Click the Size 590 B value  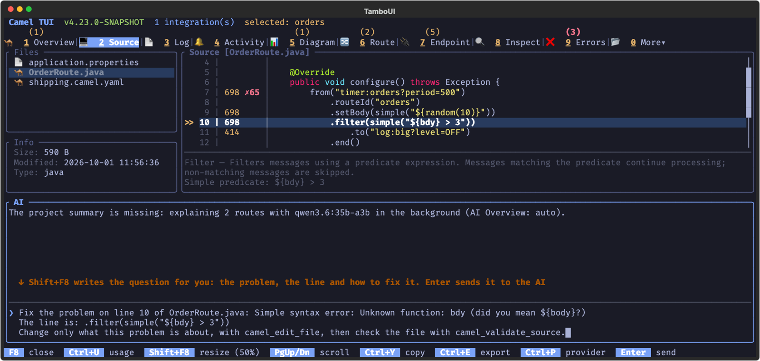click(57, 153)
